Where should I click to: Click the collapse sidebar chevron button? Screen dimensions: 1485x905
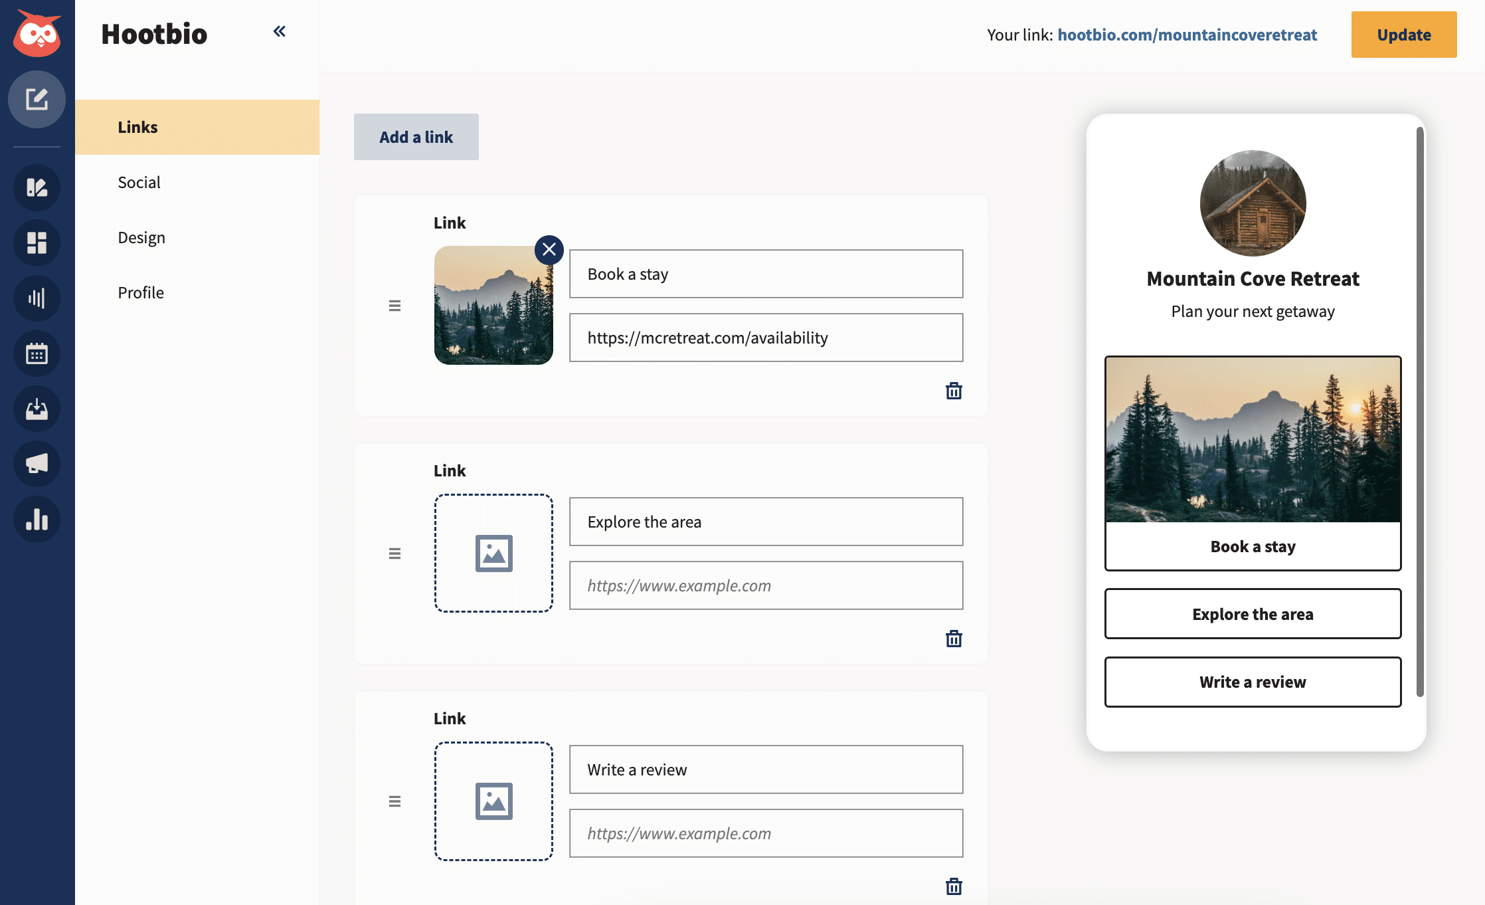pyautogui.click(x=279, y=32)
